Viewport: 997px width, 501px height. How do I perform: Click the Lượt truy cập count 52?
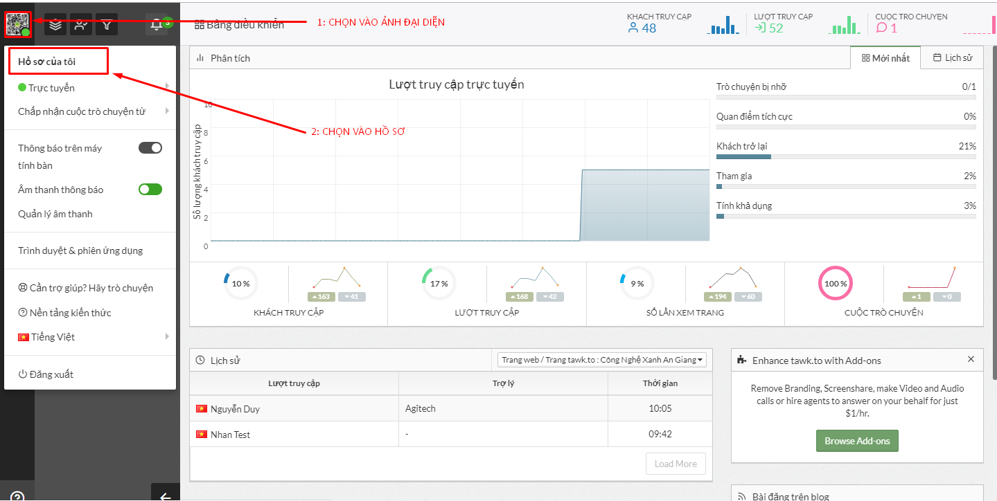point(769,28)
